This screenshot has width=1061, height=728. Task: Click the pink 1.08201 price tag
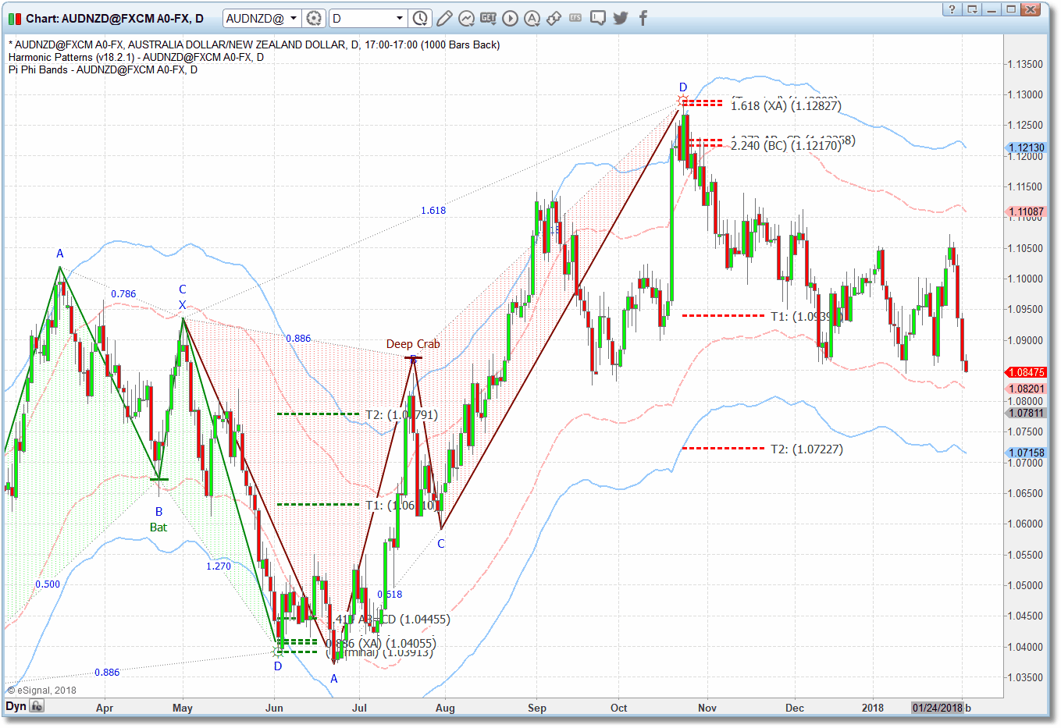pos(1026,389)
